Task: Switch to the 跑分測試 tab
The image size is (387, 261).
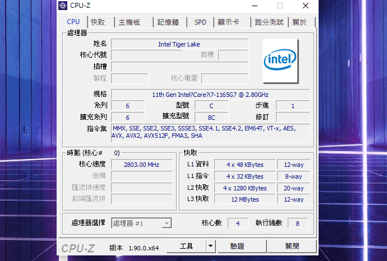Action: pos(269,22)
